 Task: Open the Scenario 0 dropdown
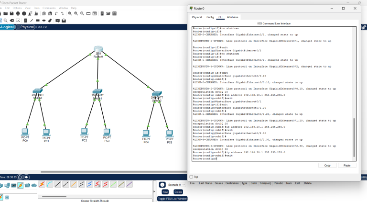tap(177, 185)
